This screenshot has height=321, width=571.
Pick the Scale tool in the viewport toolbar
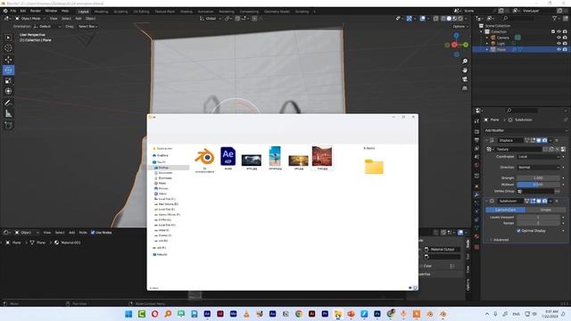[x=8, y=80]
